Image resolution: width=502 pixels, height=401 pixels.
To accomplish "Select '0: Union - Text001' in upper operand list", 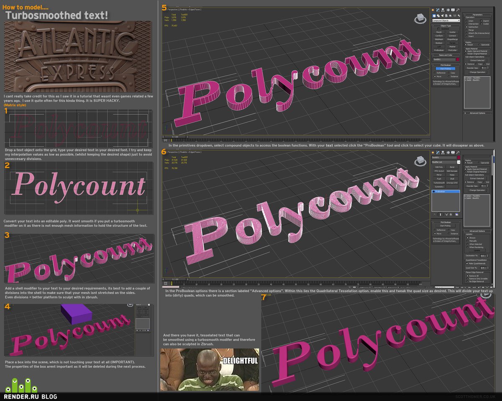I will (x=472, y=78).
